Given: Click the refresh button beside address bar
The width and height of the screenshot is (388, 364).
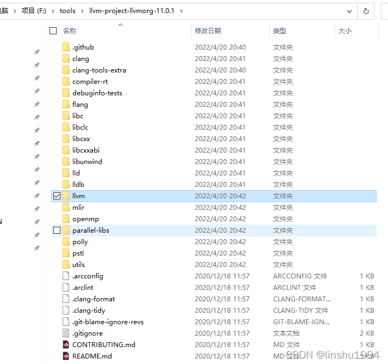Looking at the screenshot, I should [366, 11].
